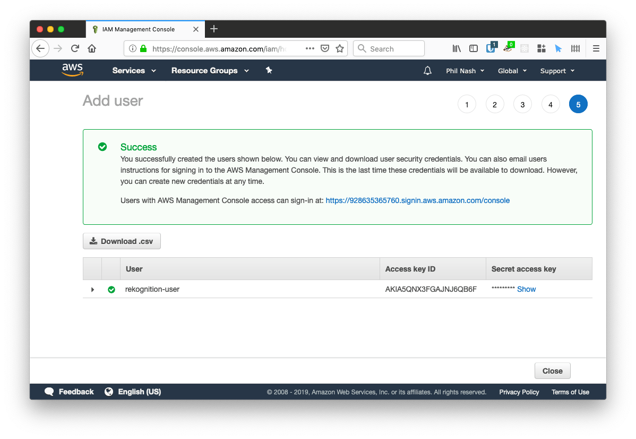Jump to step 1 of Add user
This screenshot has width=636, height=439.
467,104
